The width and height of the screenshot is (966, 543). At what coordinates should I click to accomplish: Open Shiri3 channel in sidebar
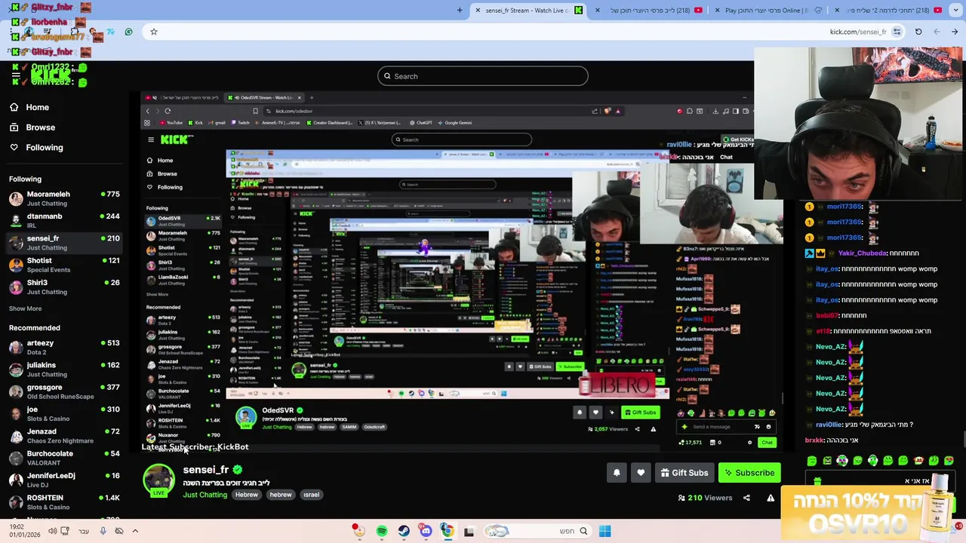point(64,287)
